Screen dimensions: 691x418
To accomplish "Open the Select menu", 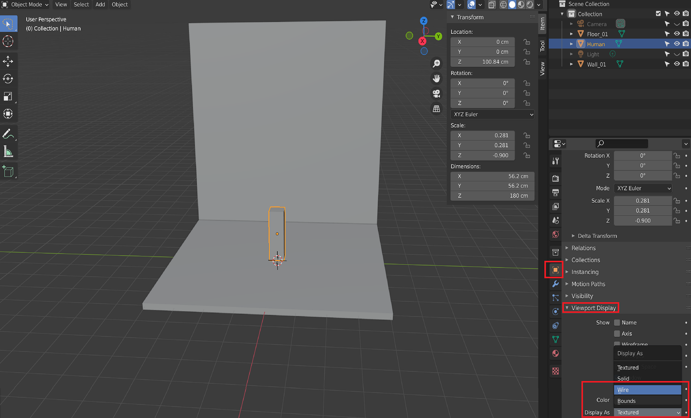I will click(81, 5).
